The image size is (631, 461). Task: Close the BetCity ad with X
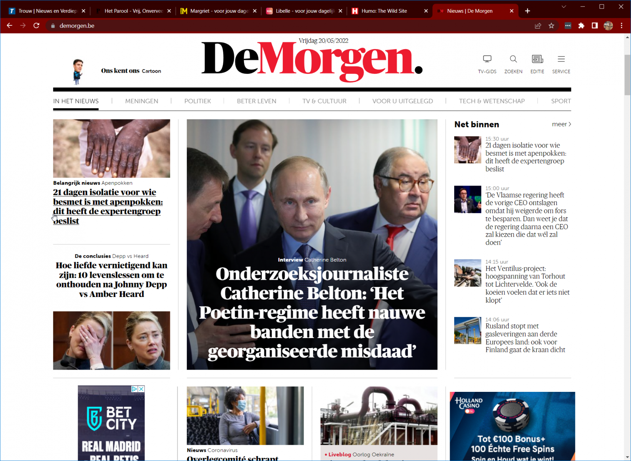click(141, 389)
